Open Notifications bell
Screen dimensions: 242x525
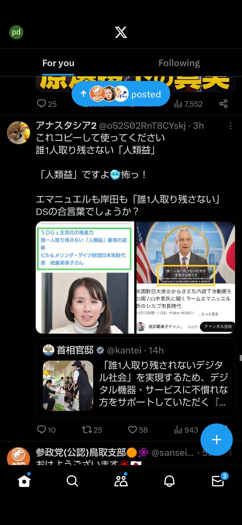[x=169, y=481]
